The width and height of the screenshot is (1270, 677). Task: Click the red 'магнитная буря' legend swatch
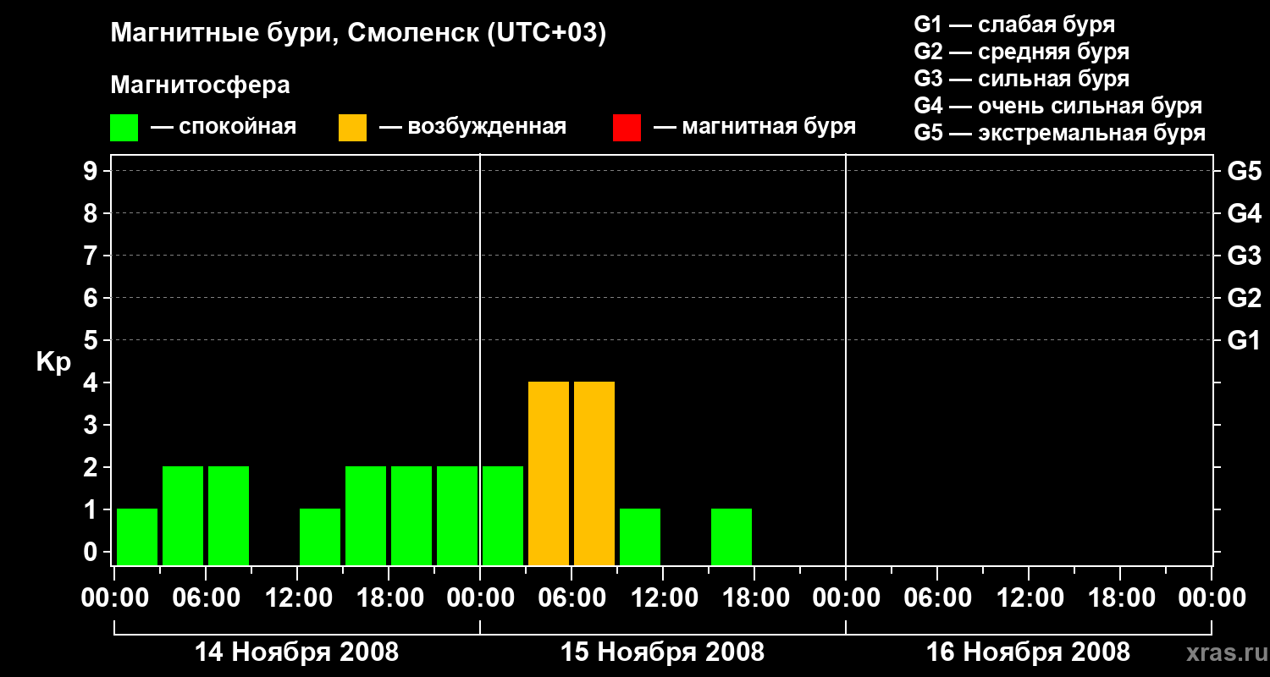(x=627, y=128)
